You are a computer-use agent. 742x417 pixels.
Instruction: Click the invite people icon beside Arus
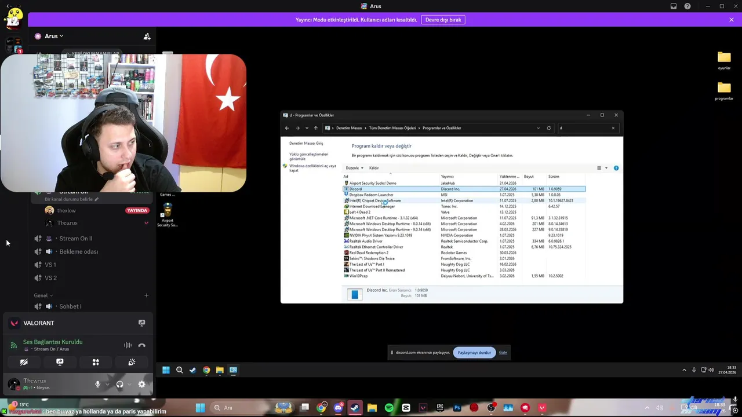pos(147,36)
